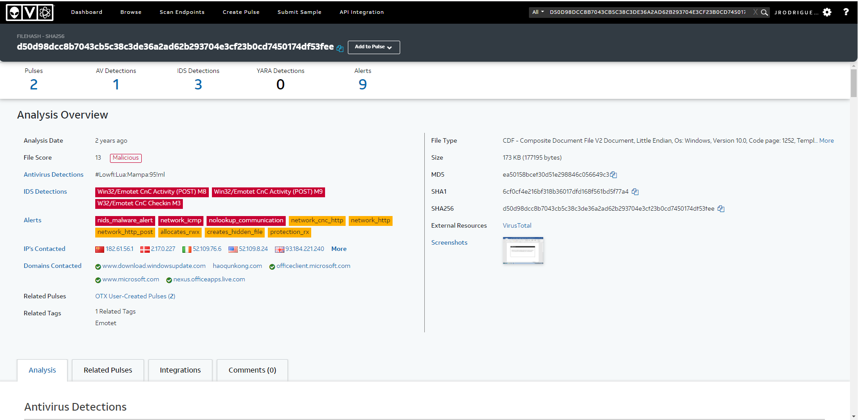The height and width of the screenshot is (420, 858).
Task: Open the 'All' search filter dropdown
Action: [538, 13]
